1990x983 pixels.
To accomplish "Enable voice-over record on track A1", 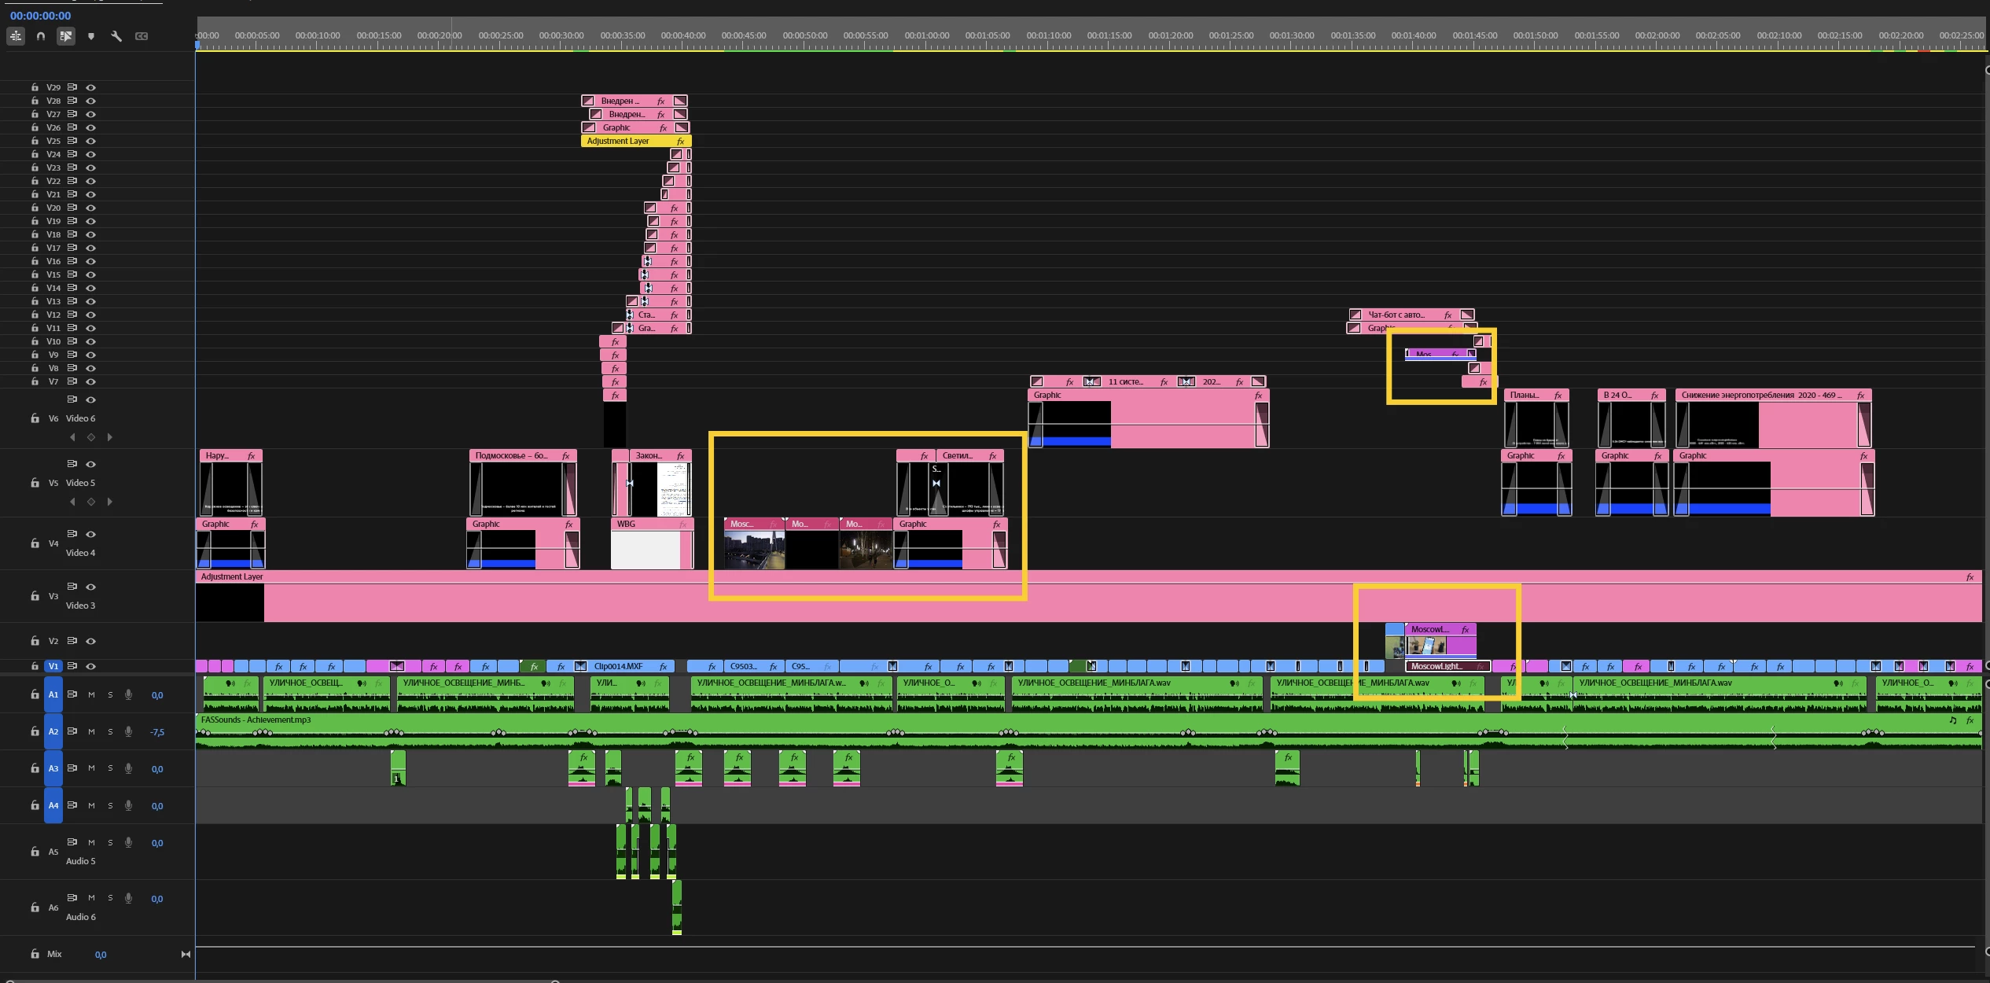I will [x=128, y=695].
